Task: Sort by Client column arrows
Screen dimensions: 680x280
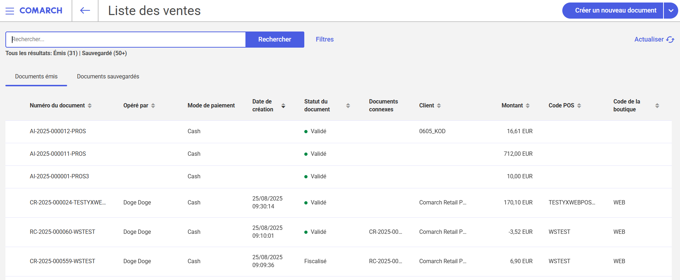Action: 439,106
